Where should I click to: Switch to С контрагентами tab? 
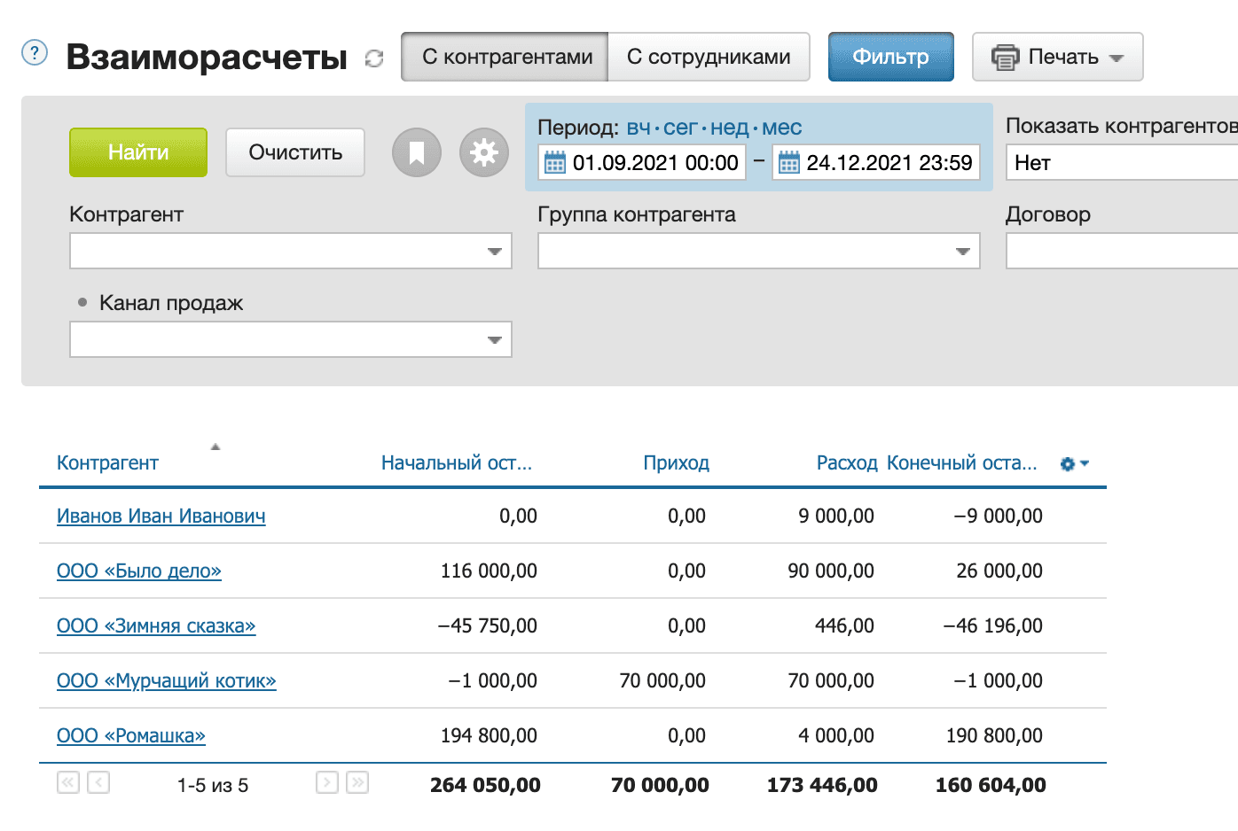click(x=505, y=57)
